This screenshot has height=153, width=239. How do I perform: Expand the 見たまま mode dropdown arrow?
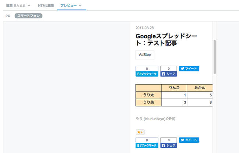[x=29, y=6]
